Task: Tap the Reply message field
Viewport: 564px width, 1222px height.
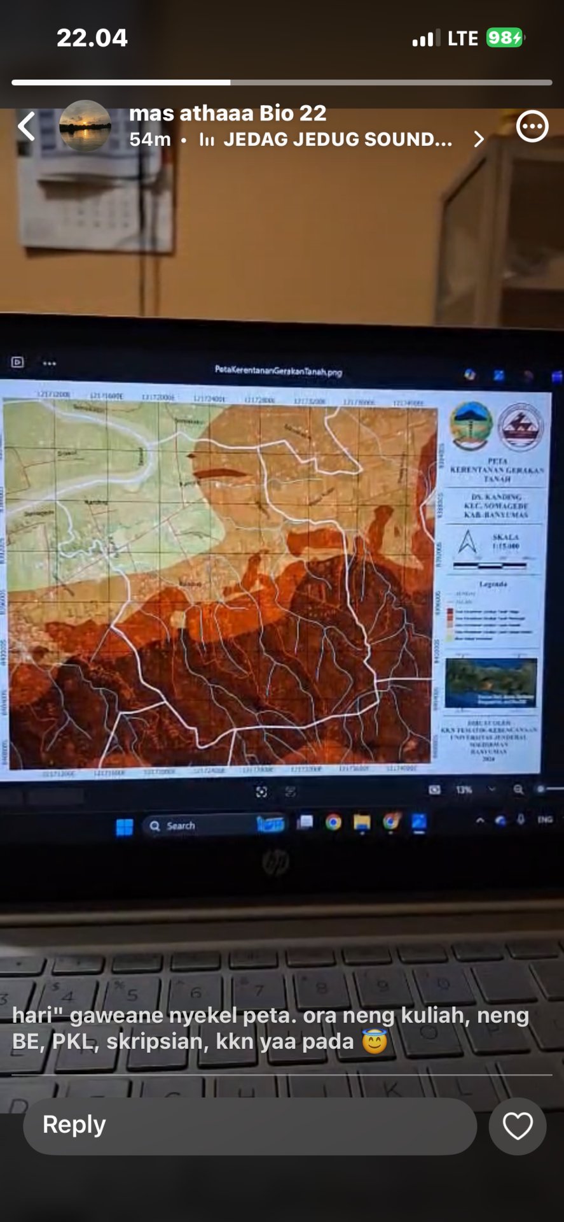Action: tap(250, 1126)
